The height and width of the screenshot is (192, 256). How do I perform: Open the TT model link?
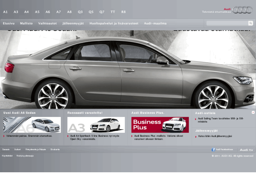click(113, 12)
